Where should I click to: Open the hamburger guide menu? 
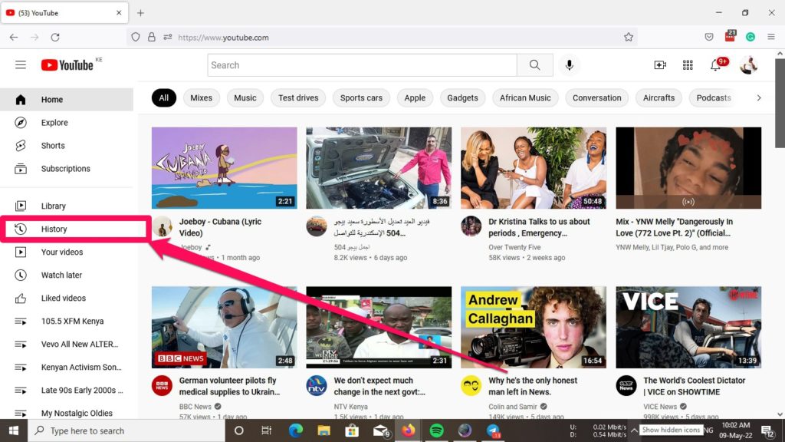(21, 65)
